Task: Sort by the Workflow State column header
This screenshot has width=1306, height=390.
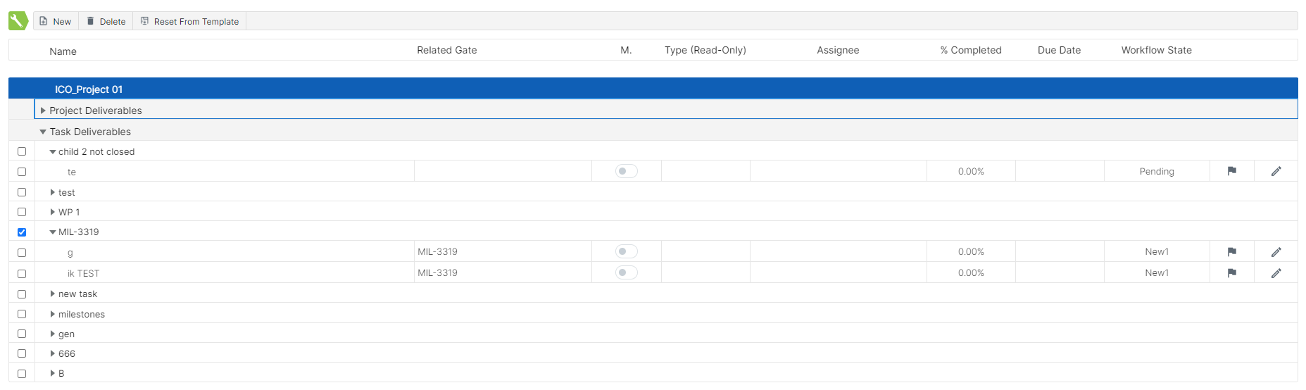Action: click(x=1156, y=50)
